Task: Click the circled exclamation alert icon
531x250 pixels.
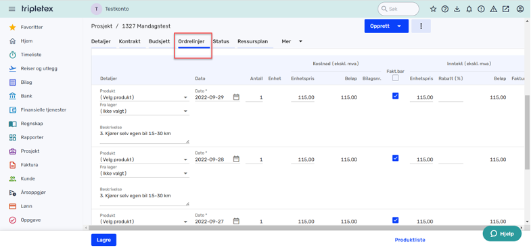Action: pos(481,9)
